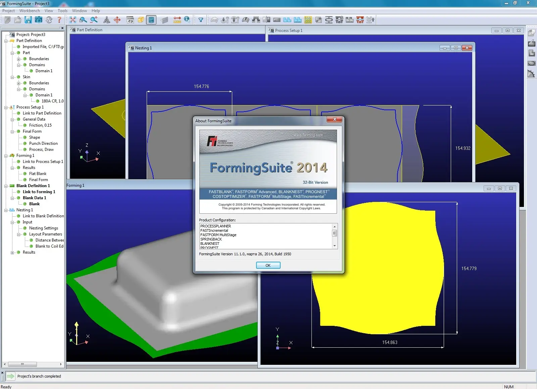Click the Process Setup wrench-arrow icon
This screenshot has height=389, width=537.
point(225,20)
